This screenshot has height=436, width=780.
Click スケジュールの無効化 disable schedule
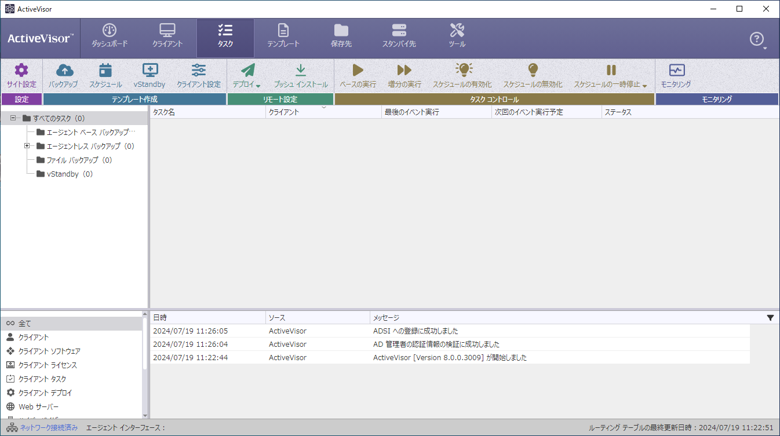point(533,76)
